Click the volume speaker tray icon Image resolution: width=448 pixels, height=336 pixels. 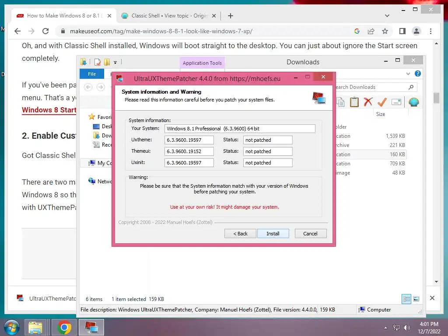(406, 328)
